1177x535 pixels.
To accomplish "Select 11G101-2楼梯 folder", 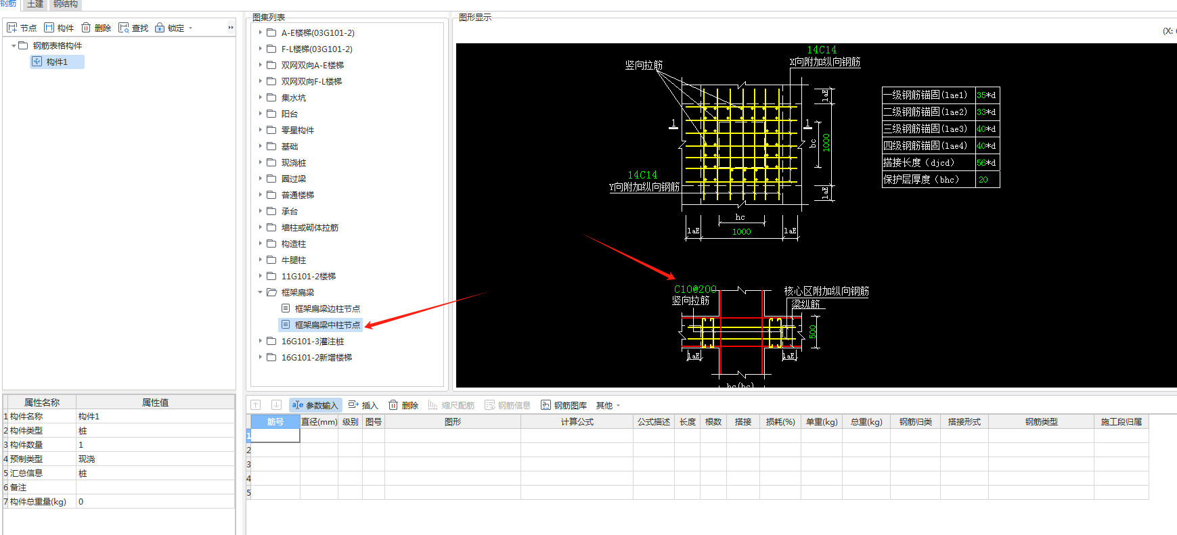I will (308, 277).
